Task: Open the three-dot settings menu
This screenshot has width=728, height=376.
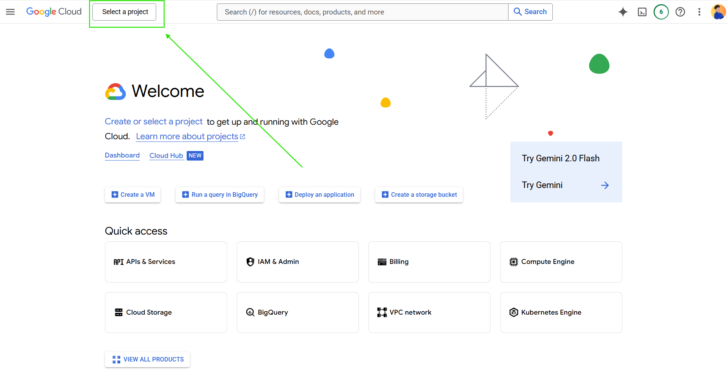Action: [x=699, y=12]
